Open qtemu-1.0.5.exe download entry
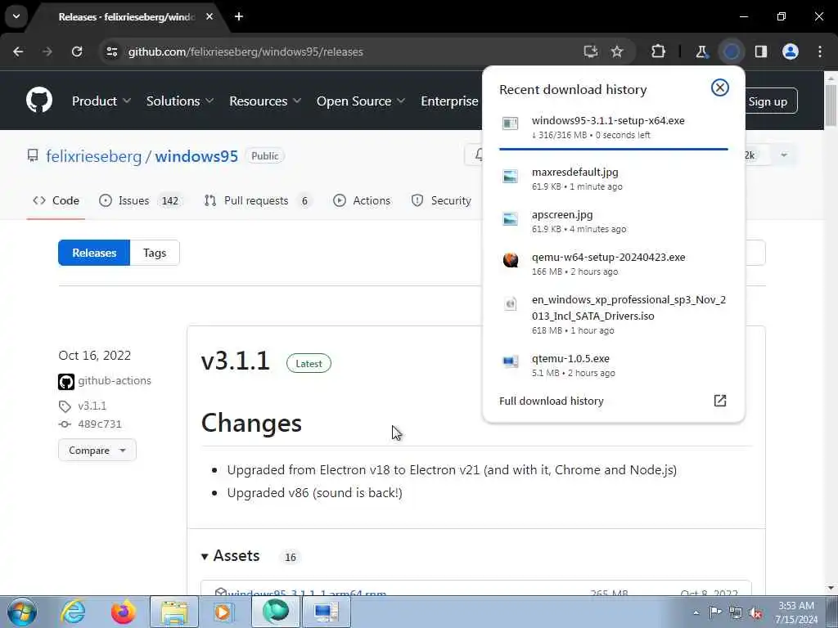This screenshot has width=838, height=628. pos(614,366)
